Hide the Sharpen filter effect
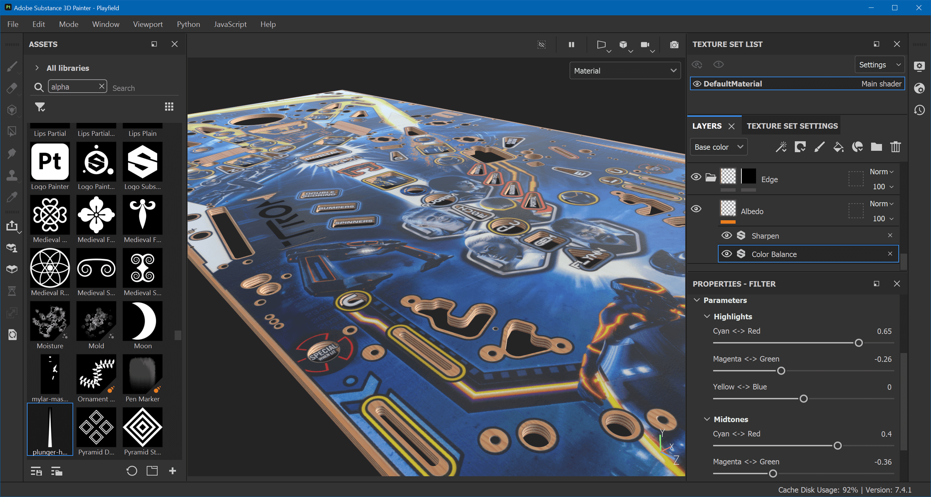 pos(726,236)
